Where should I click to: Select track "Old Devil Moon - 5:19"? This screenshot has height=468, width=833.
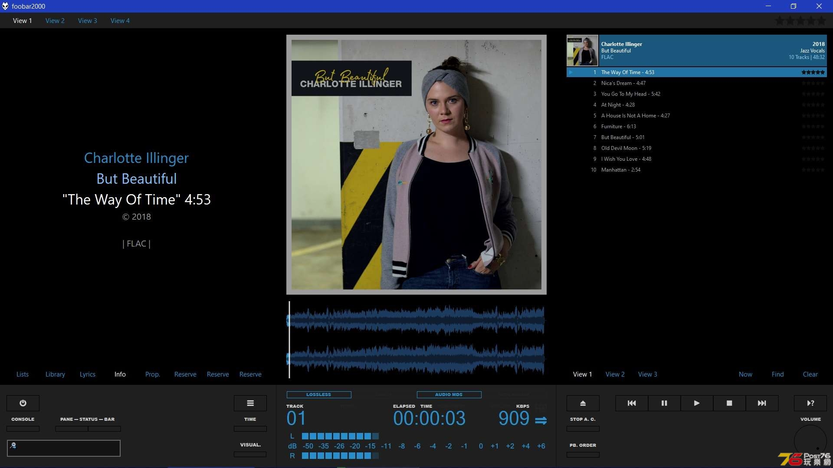(697, 148)
